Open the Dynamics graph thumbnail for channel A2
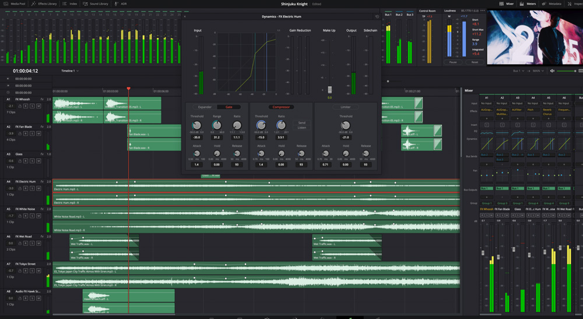The image size is (583, 319). click(502, 144)
